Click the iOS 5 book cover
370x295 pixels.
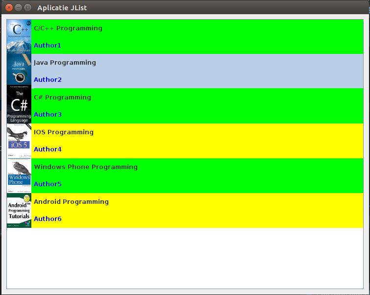coord(19,141)
